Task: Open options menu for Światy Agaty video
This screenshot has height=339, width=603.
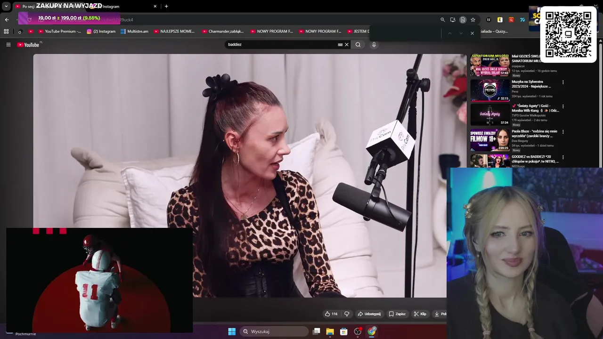Action: [563, 106]
